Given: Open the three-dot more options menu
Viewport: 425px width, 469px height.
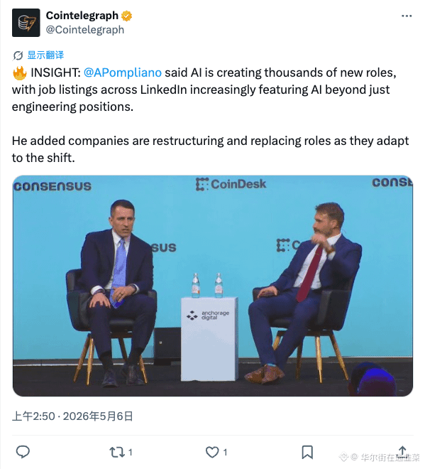Looking at the screenshot, I should [x=407, y=16].
